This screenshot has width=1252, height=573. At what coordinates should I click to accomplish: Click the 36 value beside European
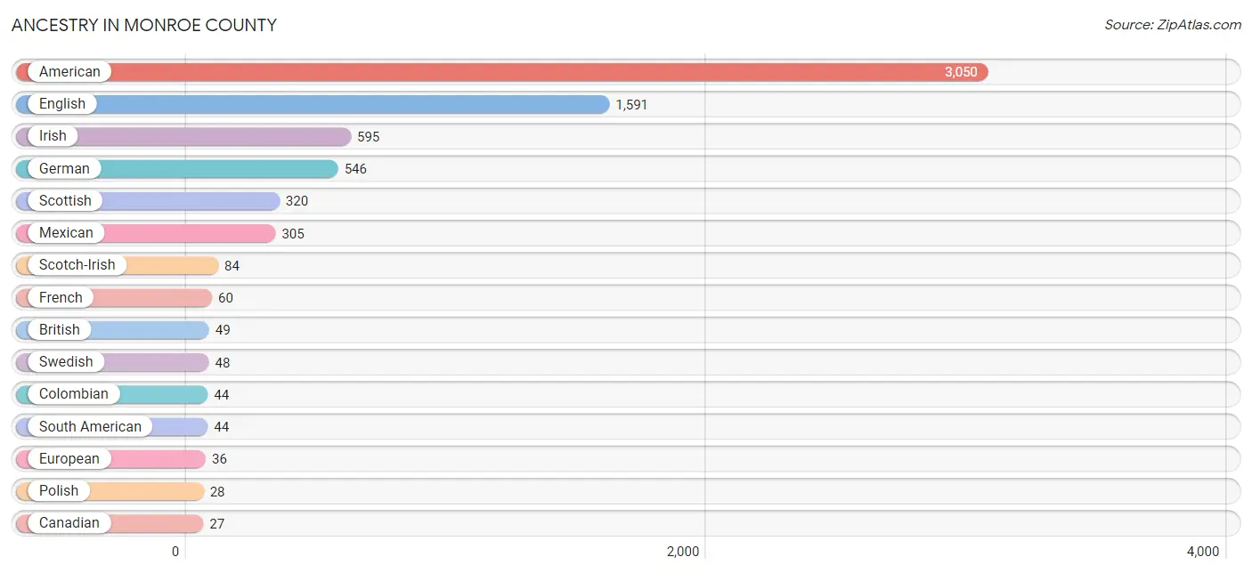(219, 459)
